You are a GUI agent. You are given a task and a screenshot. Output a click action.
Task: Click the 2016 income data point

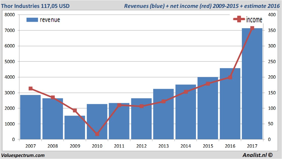(x=230, y=77)
